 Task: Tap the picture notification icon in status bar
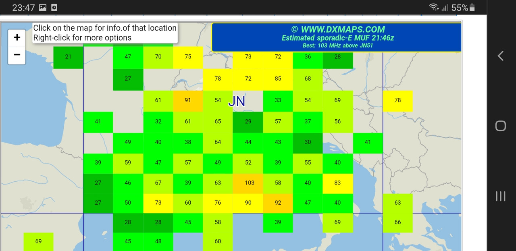(x=43, y=8)
